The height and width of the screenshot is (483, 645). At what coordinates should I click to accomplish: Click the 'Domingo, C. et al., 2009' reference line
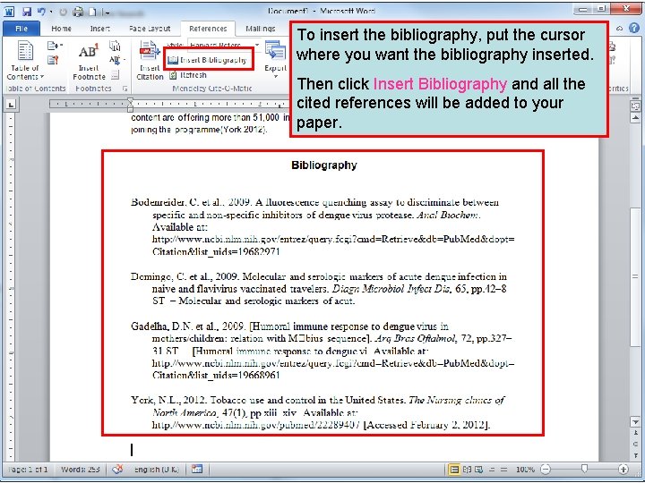click(319, 276)
